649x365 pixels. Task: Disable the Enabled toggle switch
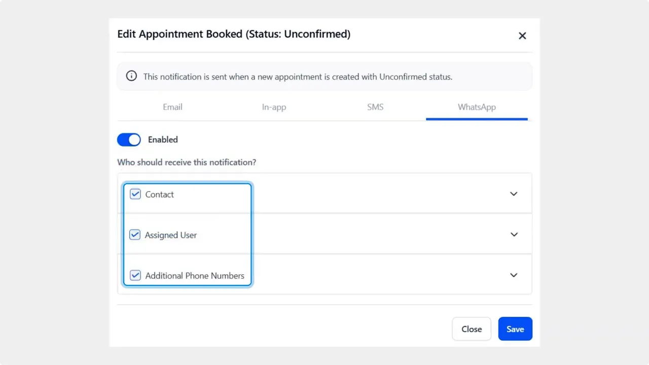(129, 139)
